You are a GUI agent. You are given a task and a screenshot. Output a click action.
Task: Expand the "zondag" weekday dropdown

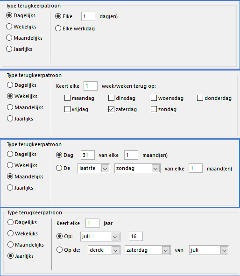coord(137,169)
